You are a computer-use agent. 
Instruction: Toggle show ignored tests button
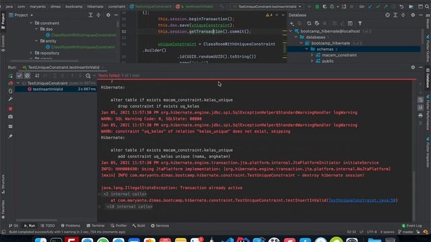tap(27, 75)
